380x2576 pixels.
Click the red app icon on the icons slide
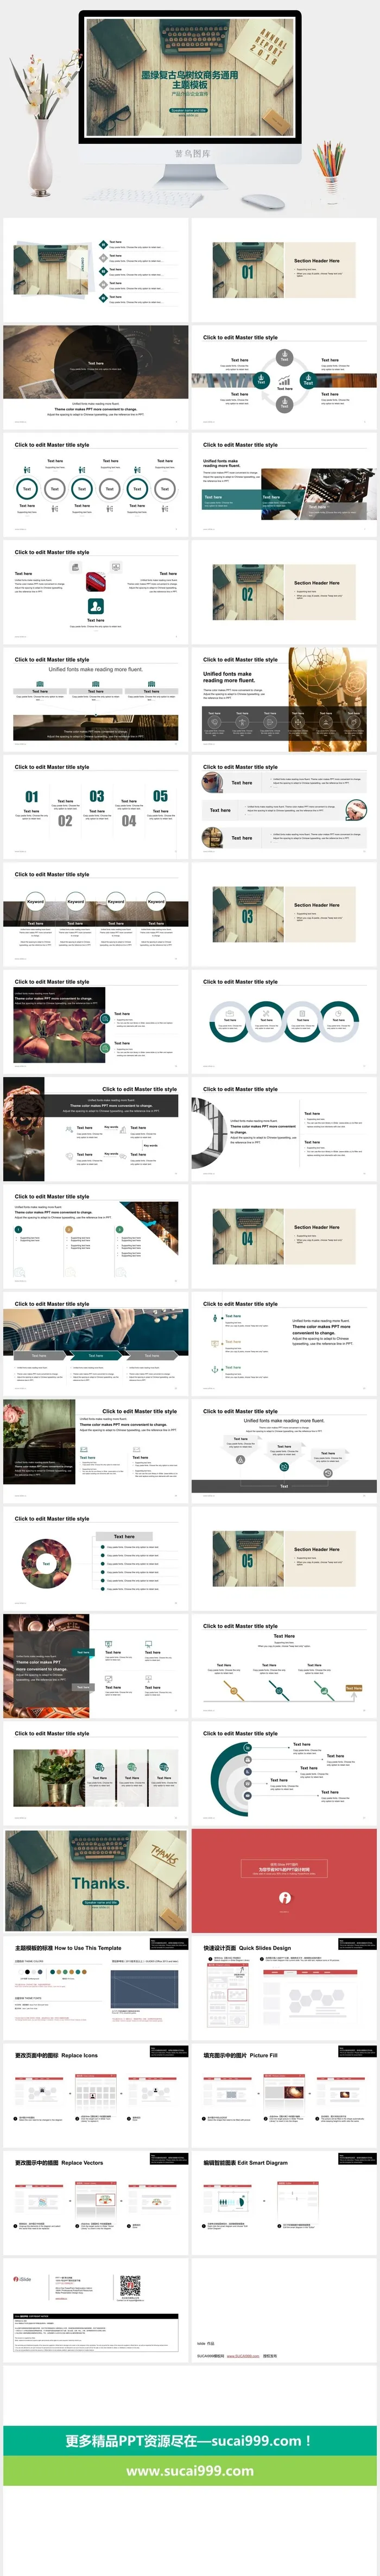coord(95,581)
